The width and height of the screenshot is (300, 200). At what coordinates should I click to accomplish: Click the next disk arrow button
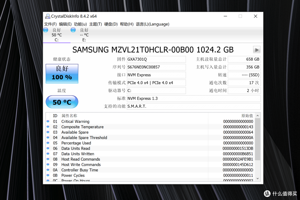[x=257, y=50]
